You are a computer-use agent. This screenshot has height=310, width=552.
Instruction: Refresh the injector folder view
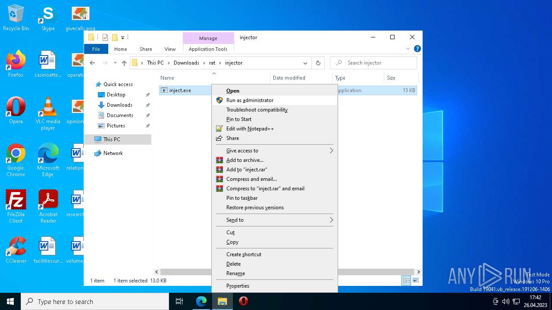(318, 63)
